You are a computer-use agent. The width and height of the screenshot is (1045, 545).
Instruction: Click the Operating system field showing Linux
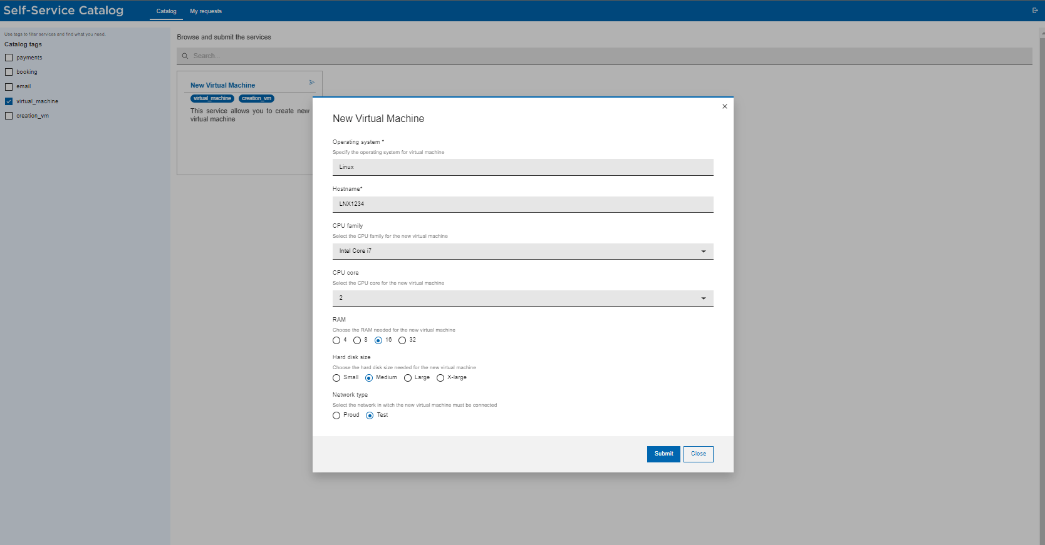[522, 167]
